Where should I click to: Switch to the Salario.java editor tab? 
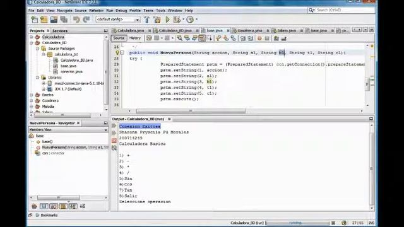coord(286,30)
